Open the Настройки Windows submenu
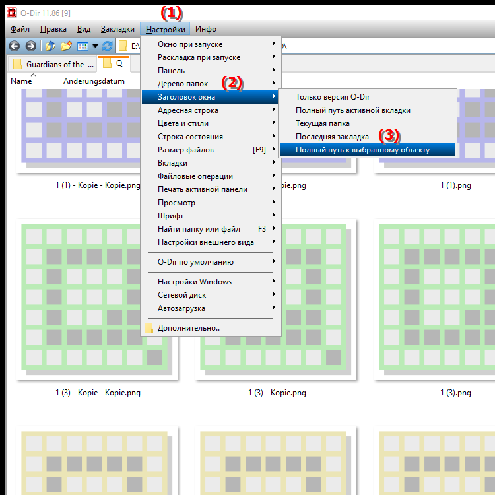Viewport: 495px width, 495px height. coord(211,282)
